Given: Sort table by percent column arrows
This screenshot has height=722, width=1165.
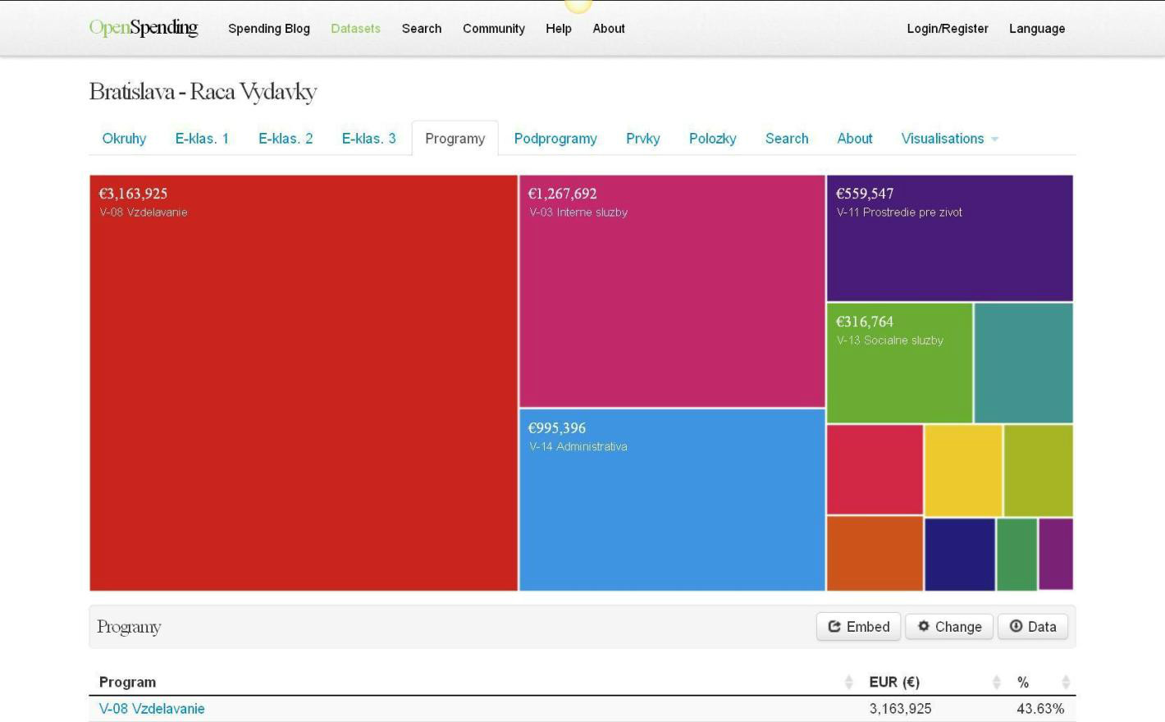Looking at the screenshot, I should coord(1065,682).
